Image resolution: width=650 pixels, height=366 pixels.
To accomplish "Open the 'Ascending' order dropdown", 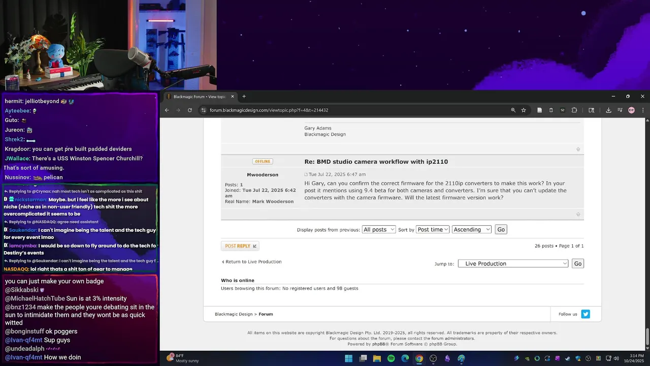I will 472,230.
